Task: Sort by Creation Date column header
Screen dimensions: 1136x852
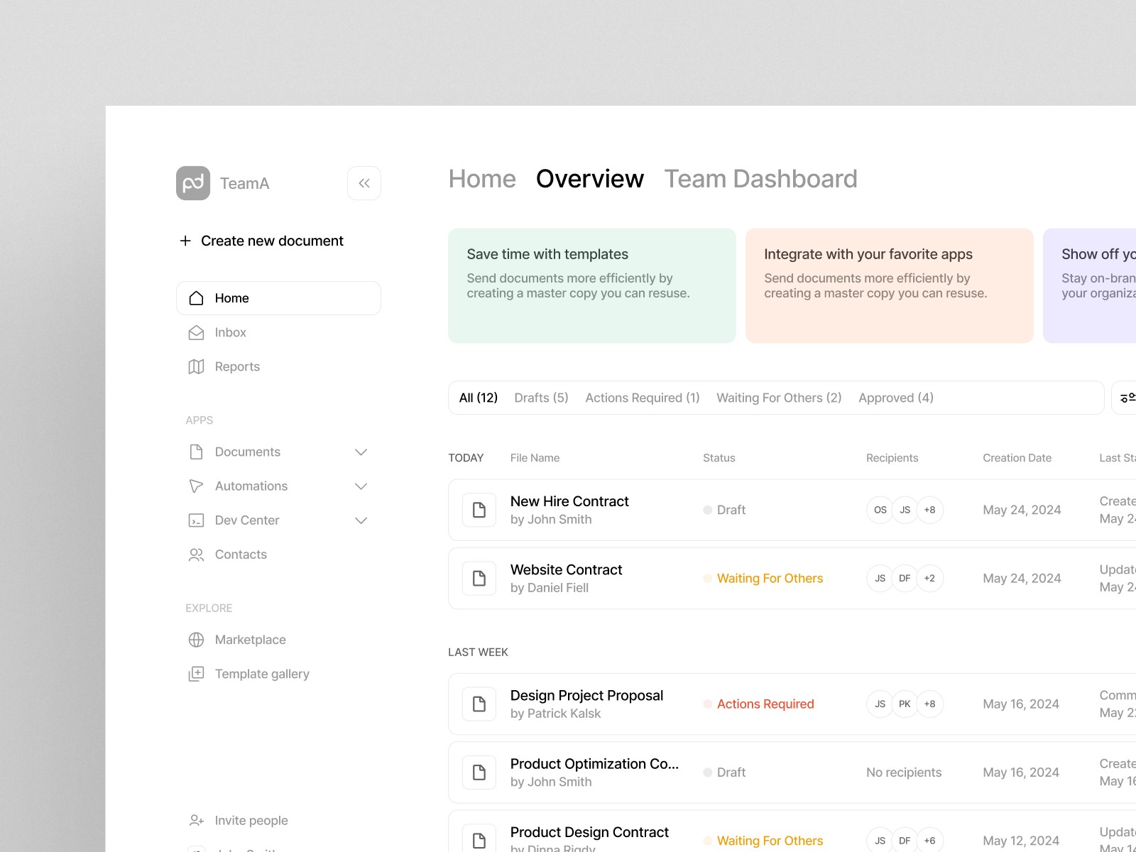Action: click(1017, 458)
